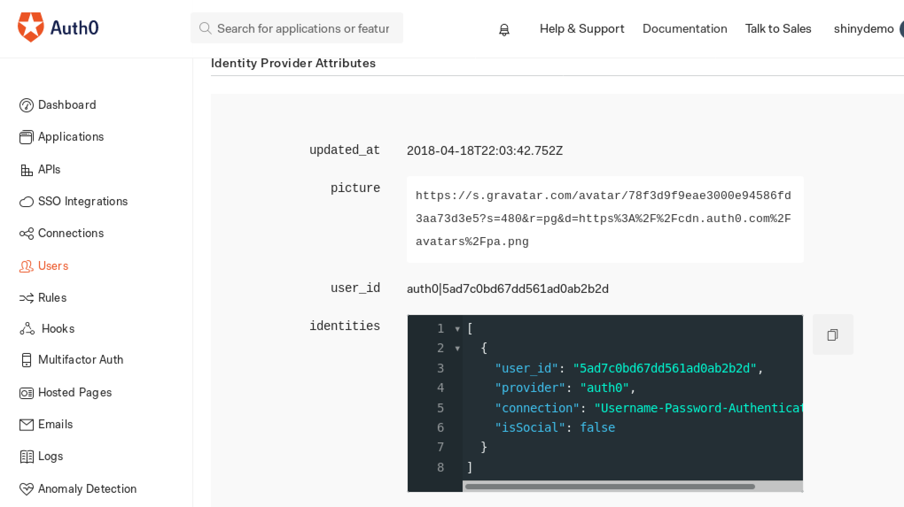This screenshot has height=507, width=904.
Task: Click the notification bell icon
Action: pos(504,29)
